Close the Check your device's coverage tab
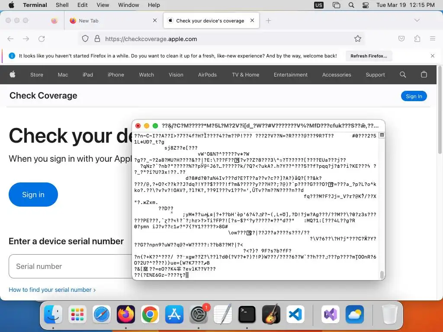 click(x=252, y=20)
